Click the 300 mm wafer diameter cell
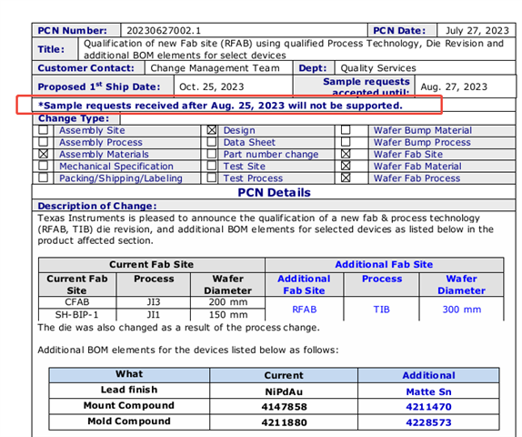The image size is (522, 437). coord(461,310)
